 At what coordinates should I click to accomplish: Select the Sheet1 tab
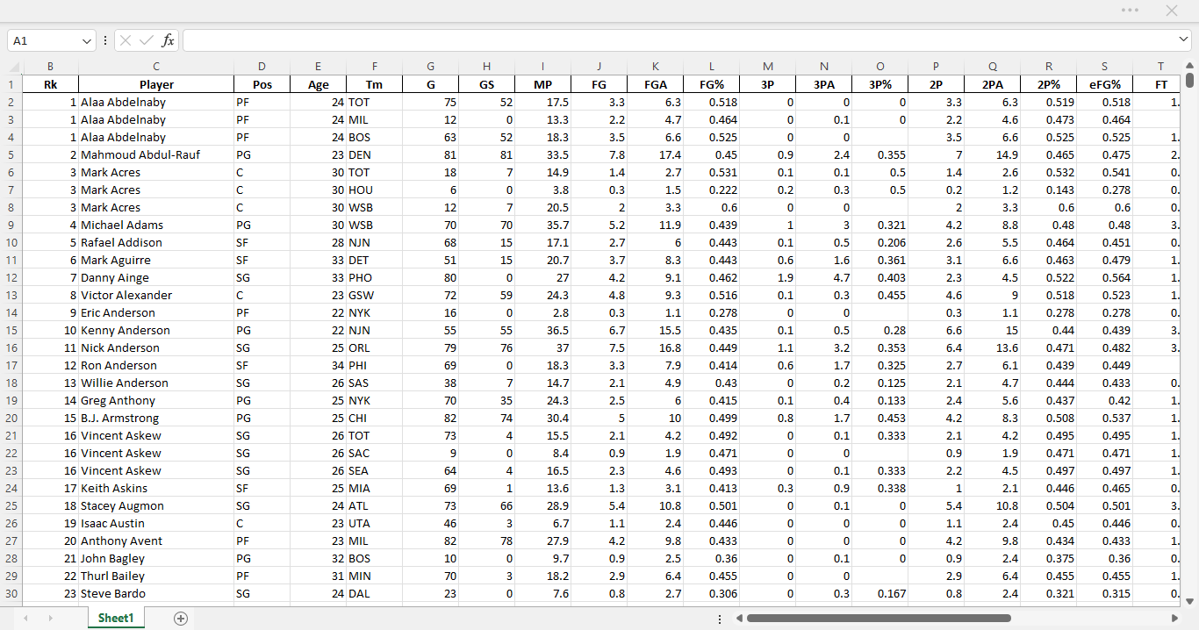pos(116,619)
